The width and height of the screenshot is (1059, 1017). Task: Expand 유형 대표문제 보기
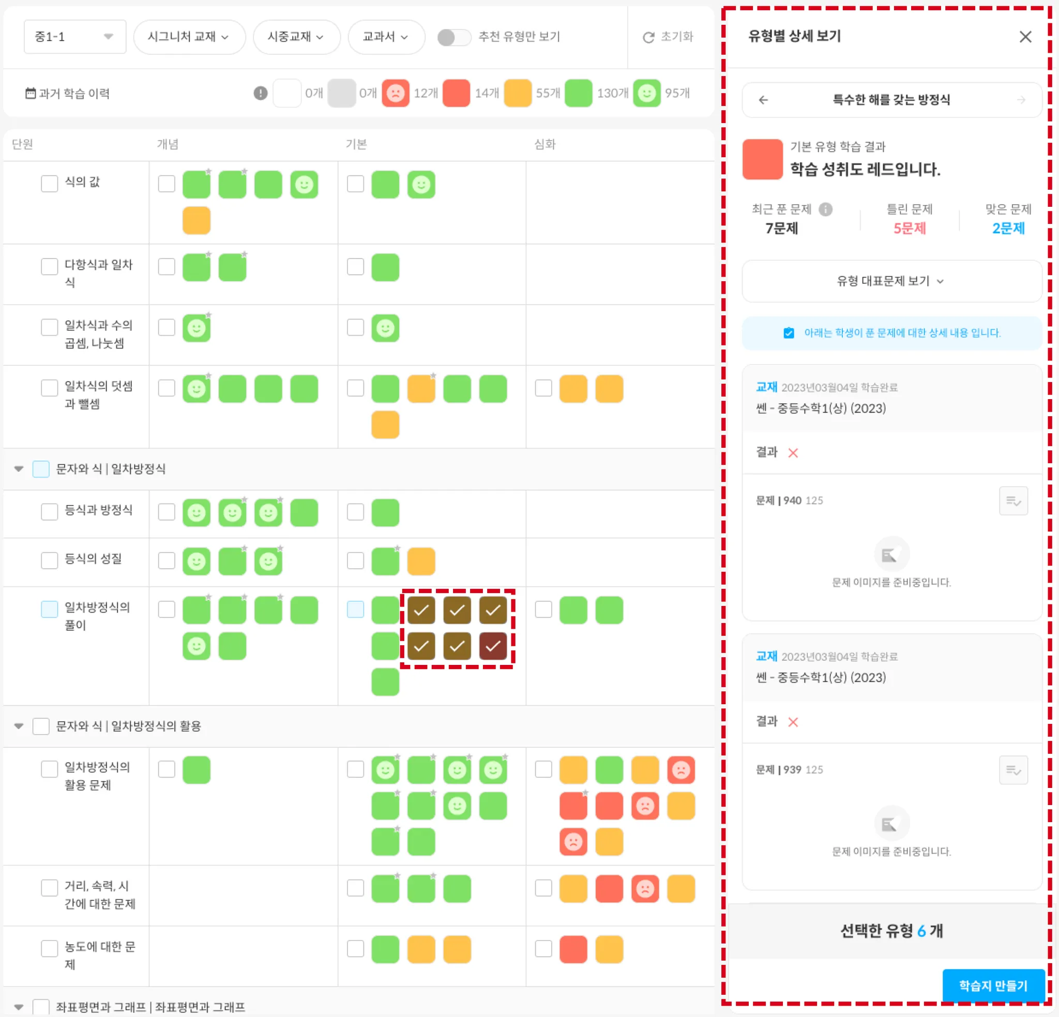click(x=891, y=281)
